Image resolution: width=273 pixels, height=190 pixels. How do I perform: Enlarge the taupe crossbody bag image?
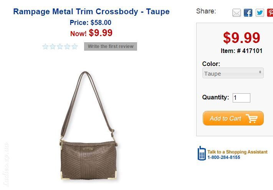click(x=89, y=126)
